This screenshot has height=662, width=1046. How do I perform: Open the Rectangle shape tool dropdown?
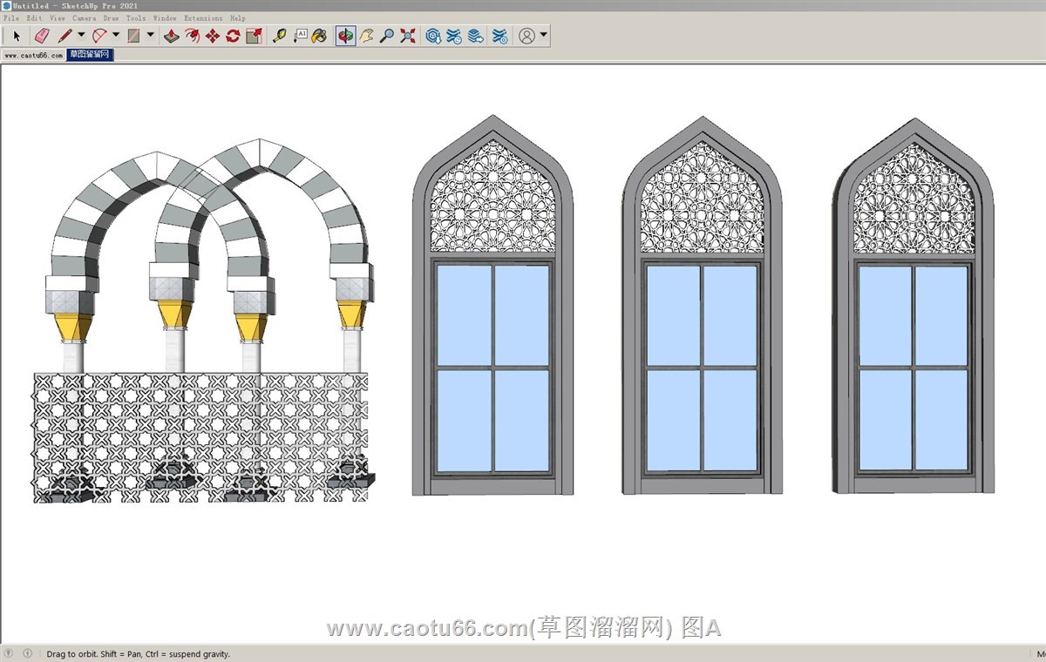pyautogui.click(x=151, y=36)
